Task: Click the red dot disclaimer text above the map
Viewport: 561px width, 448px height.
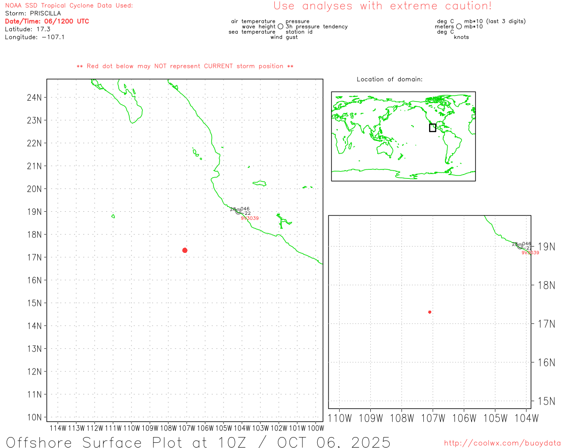Action: pyautogui.click(x=185, y=66)
